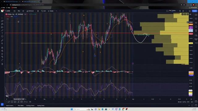This screenshot has height=111, width=198.
Task: Click the YouTube bookmark
Action: (14, 8)
